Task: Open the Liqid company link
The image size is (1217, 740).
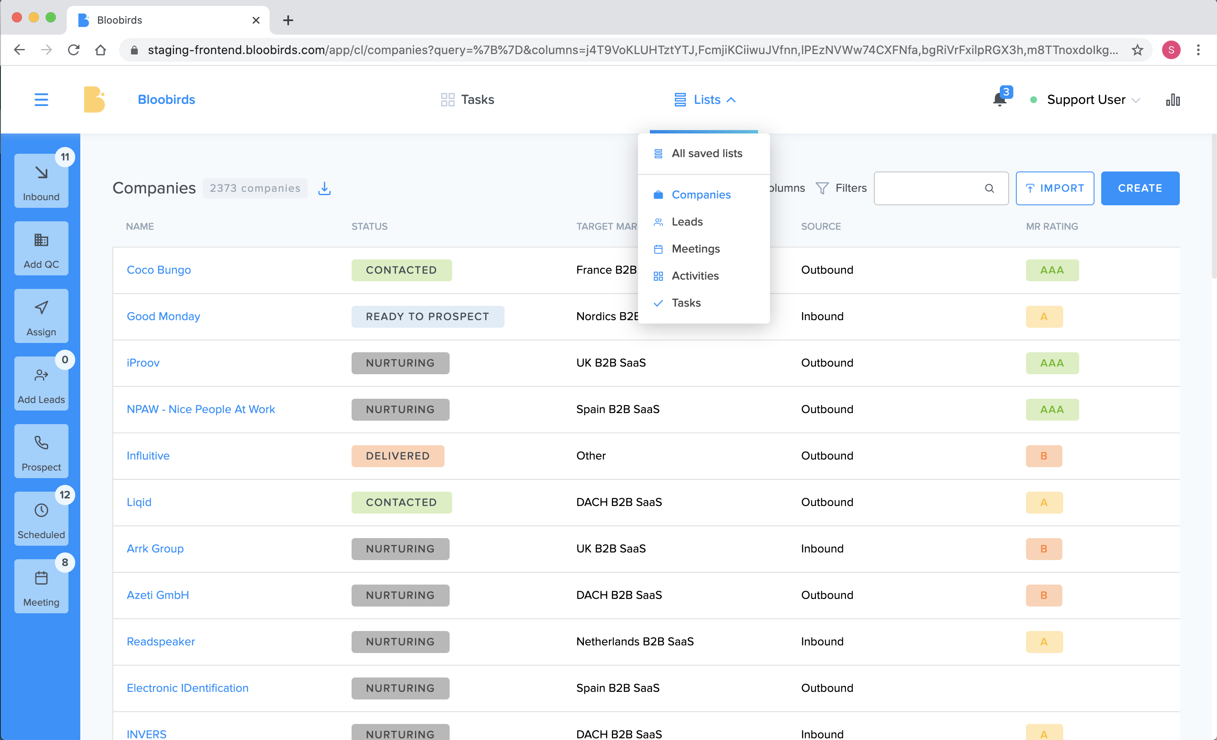Action: [139, 502]
